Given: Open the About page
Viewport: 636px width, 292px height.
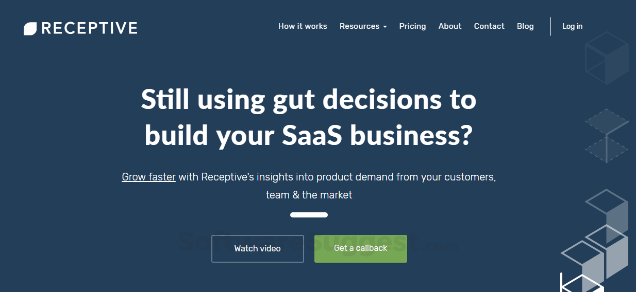Looking at the screenshot, I should (450, 26).
